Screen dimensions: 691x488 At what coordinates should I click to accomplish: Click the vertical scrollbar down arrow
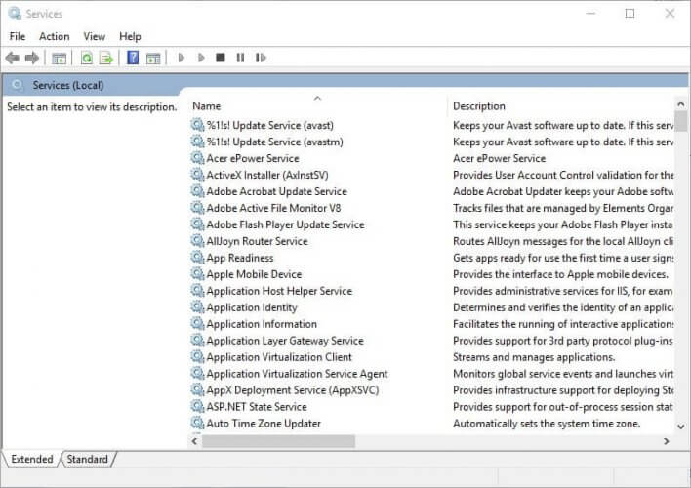click(x=681, y=427)
